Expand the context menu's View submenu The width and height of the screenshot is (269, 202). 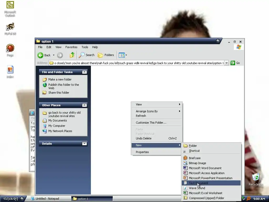pos(157,104)
